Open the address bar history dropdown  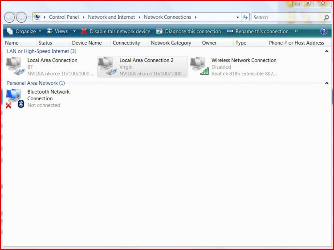coord(238,17)
